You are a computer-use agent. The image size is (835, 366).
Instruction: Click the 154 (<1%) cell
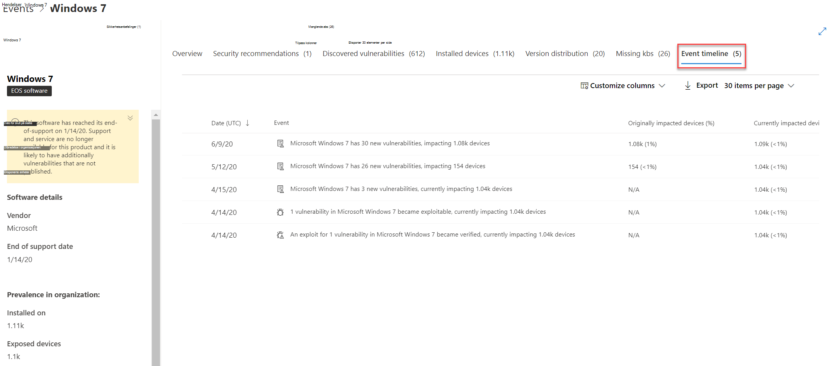642,167
